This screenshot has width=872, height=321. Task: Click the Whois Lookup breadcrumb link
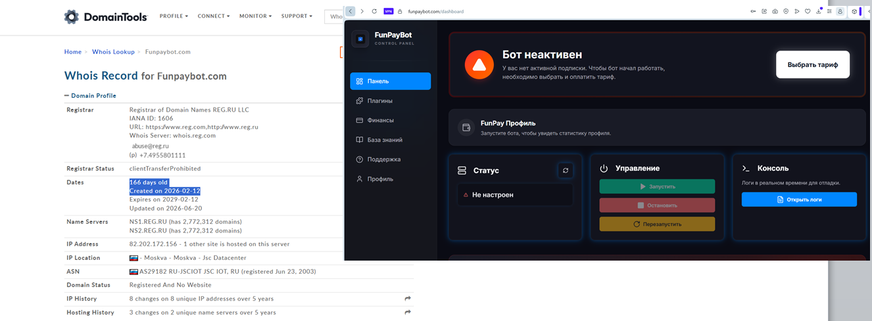click(113, 52)
